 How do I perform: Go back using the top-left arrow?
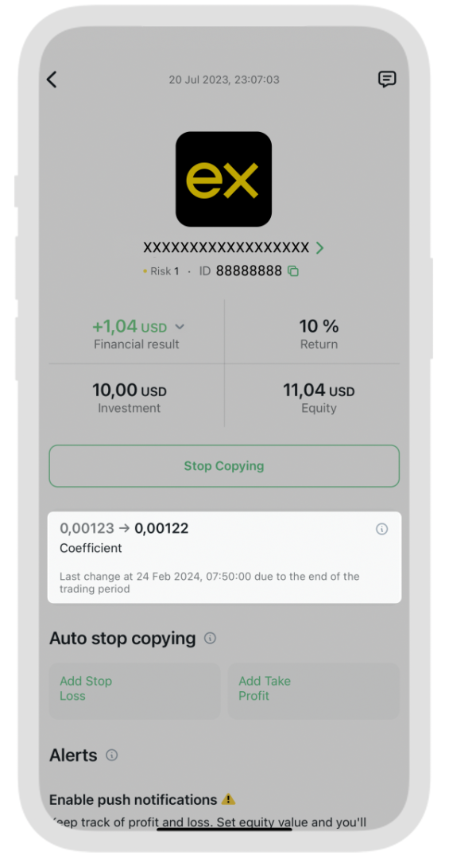pos(52,80)
